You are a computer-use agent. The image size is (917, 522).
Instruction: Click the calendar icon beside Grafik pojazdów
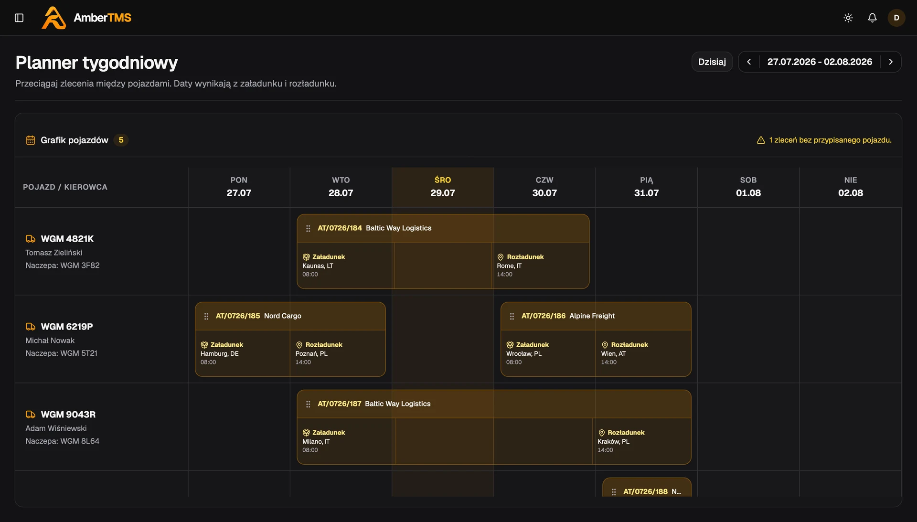click(x=31, y=140)
